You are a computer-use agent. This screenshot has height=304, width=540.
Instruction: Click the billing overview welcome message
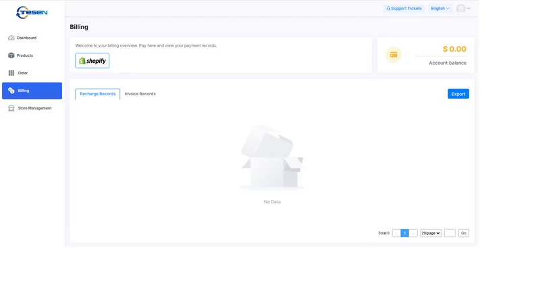point(146,45)
